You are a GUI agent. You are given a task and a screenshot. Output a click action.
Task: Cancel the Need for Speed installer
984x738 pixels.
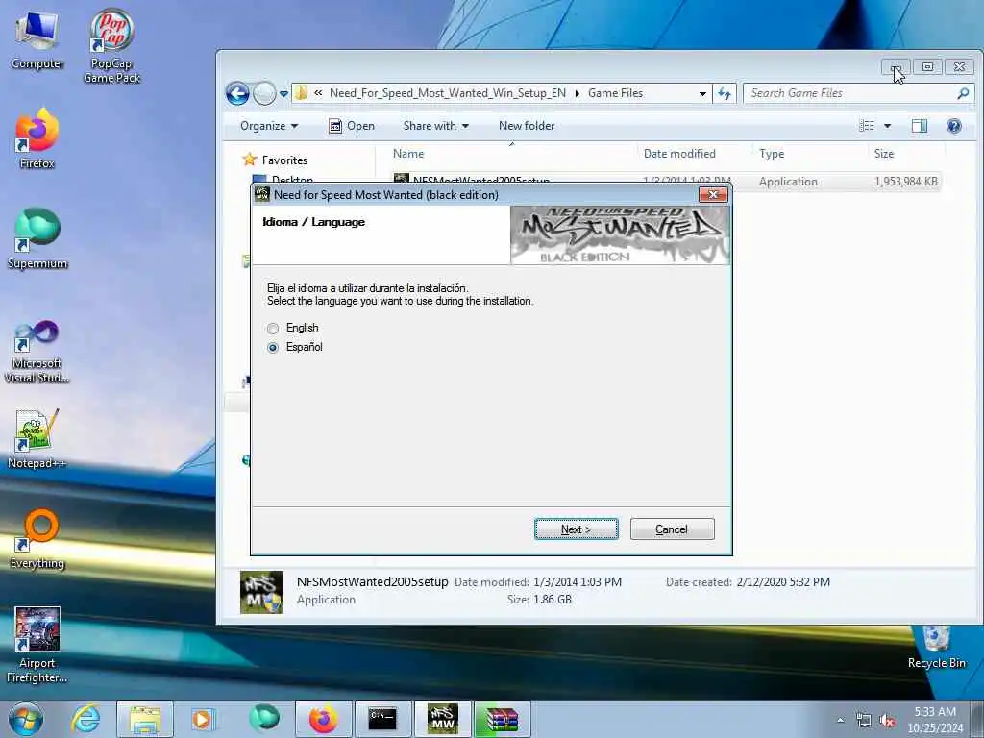click(672, 529)
